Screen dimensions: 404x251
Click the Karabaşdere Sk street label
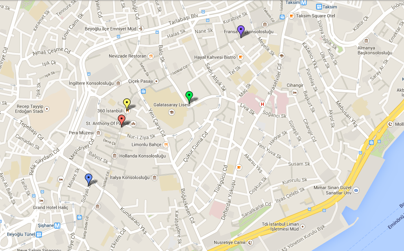point(178,227)
